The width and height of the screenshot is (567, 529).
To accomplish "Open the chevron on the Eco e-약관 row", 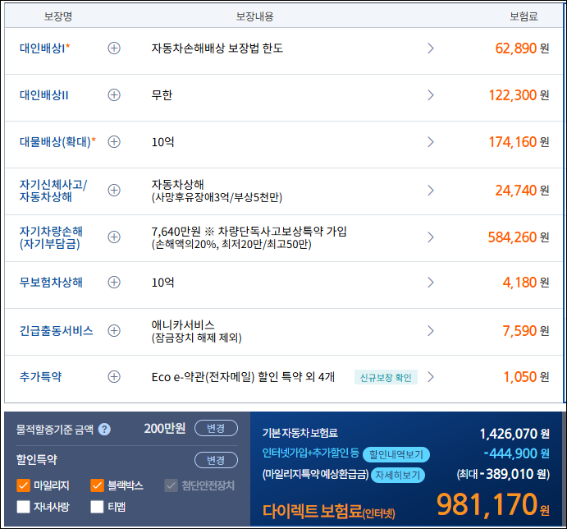I will click(430, 377).
